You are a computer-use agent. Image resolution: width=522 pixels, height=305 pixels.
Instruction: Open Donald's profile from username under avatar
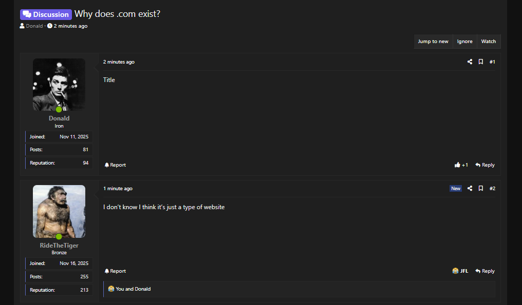(x=59, y=118)
